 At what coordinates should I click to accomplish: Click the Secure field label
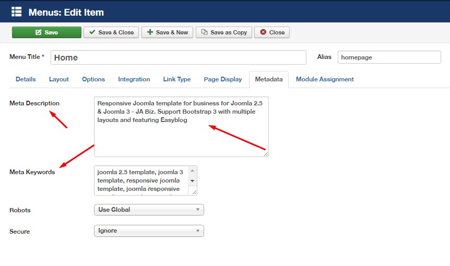[19, 232]
